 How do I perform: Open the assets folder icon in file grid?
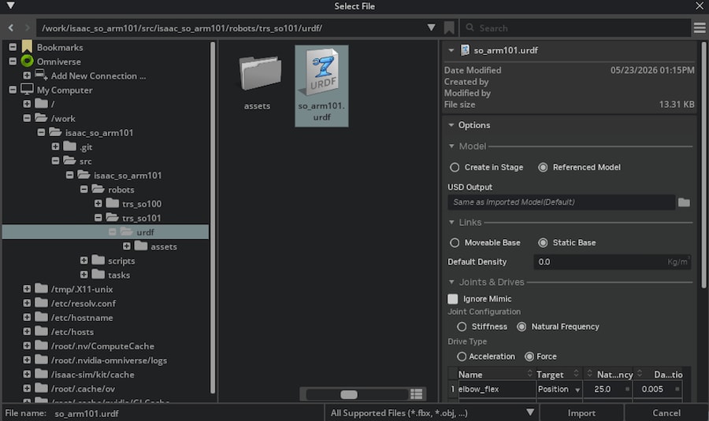click(x=260, y=72)
